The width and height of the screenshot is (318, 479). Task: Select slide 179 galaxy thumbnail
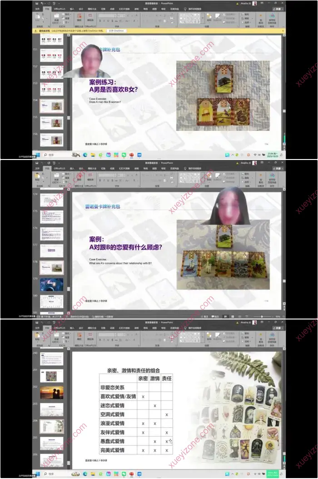pos(52,284)
